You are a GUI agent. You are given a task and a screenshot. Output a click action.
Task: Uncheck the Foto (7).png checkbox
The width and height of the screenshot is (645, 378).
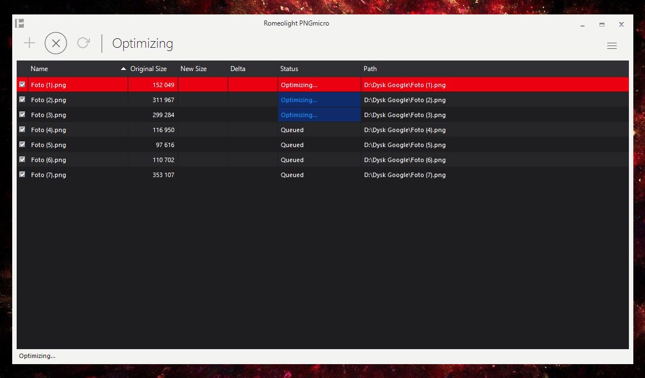pyautogui.click(x=22, y=175)
